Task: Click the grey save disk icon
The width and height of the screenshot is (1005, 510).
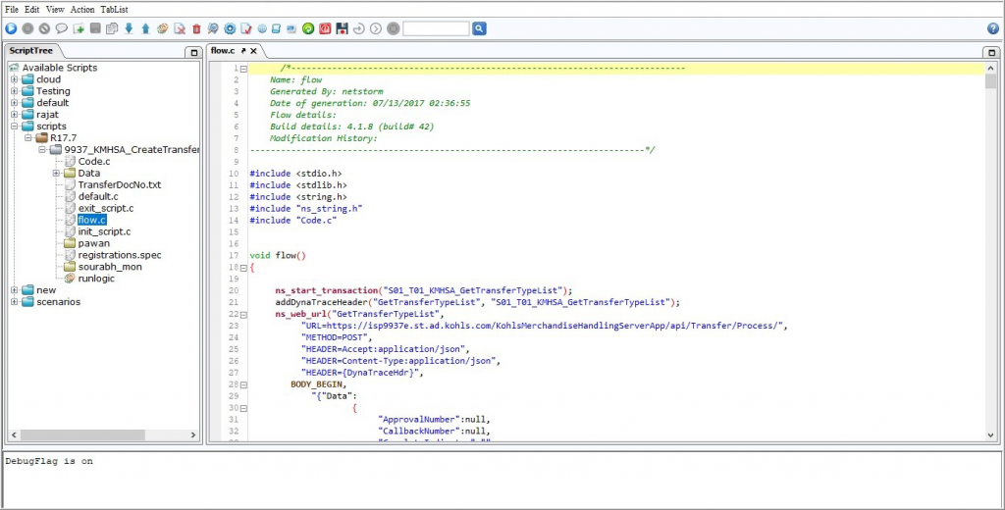Action: click(95, 28)
